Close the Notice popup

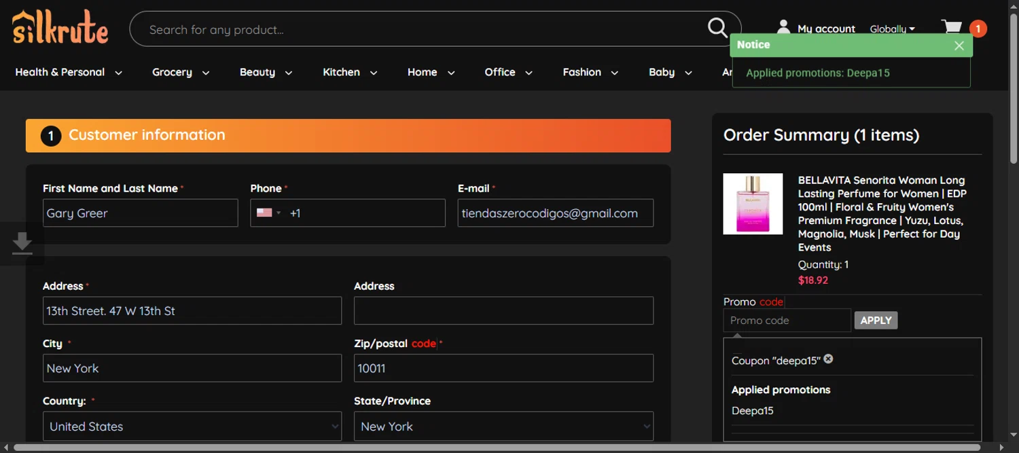(x=959, y=46)
